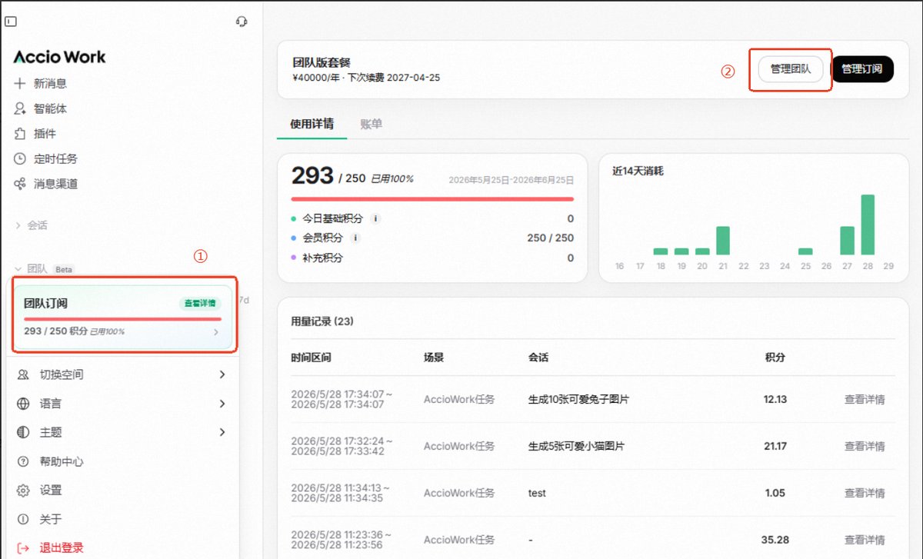The image size is (923, 559).
Task: Click the 关于 info icon
Action: [23, 519]
